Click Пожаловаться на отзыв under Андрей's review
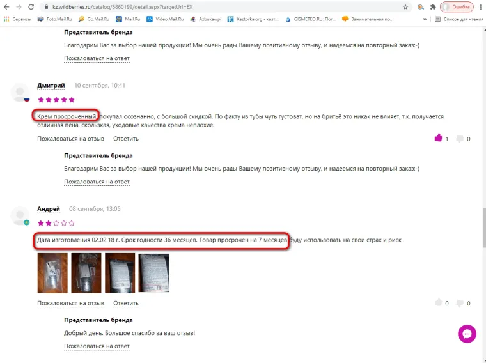486x363 pixels. [71, 303]
